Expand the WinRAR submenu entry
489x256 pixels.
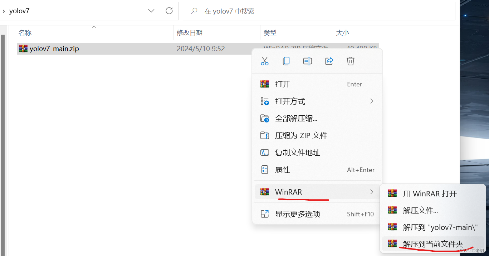click(317, 192)
